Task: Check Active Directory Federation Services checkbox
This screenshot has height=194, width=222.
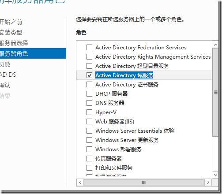Action: (x=89, y=48)
